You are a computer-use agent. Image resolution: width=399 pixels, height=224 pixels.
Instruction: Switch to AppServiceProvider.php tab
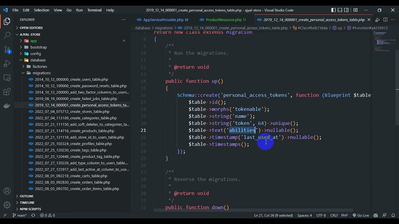[163, 20]
